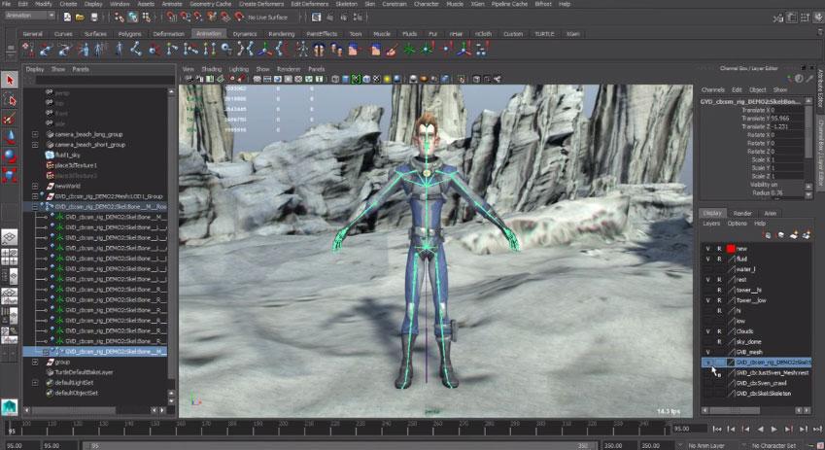Open the Channels menu in Channel Box
The image size is (825, 450).
713,89
